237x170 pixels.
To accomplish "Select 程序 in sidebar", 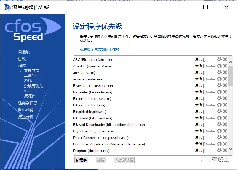I will click(22, 66).
